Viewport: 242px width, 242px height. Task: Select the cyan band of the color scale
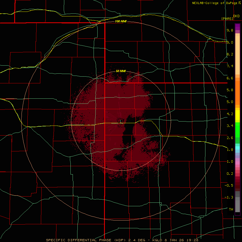click(x=237, y=148)
